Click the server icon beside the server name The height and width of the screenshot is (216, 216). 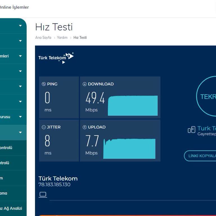191,130
